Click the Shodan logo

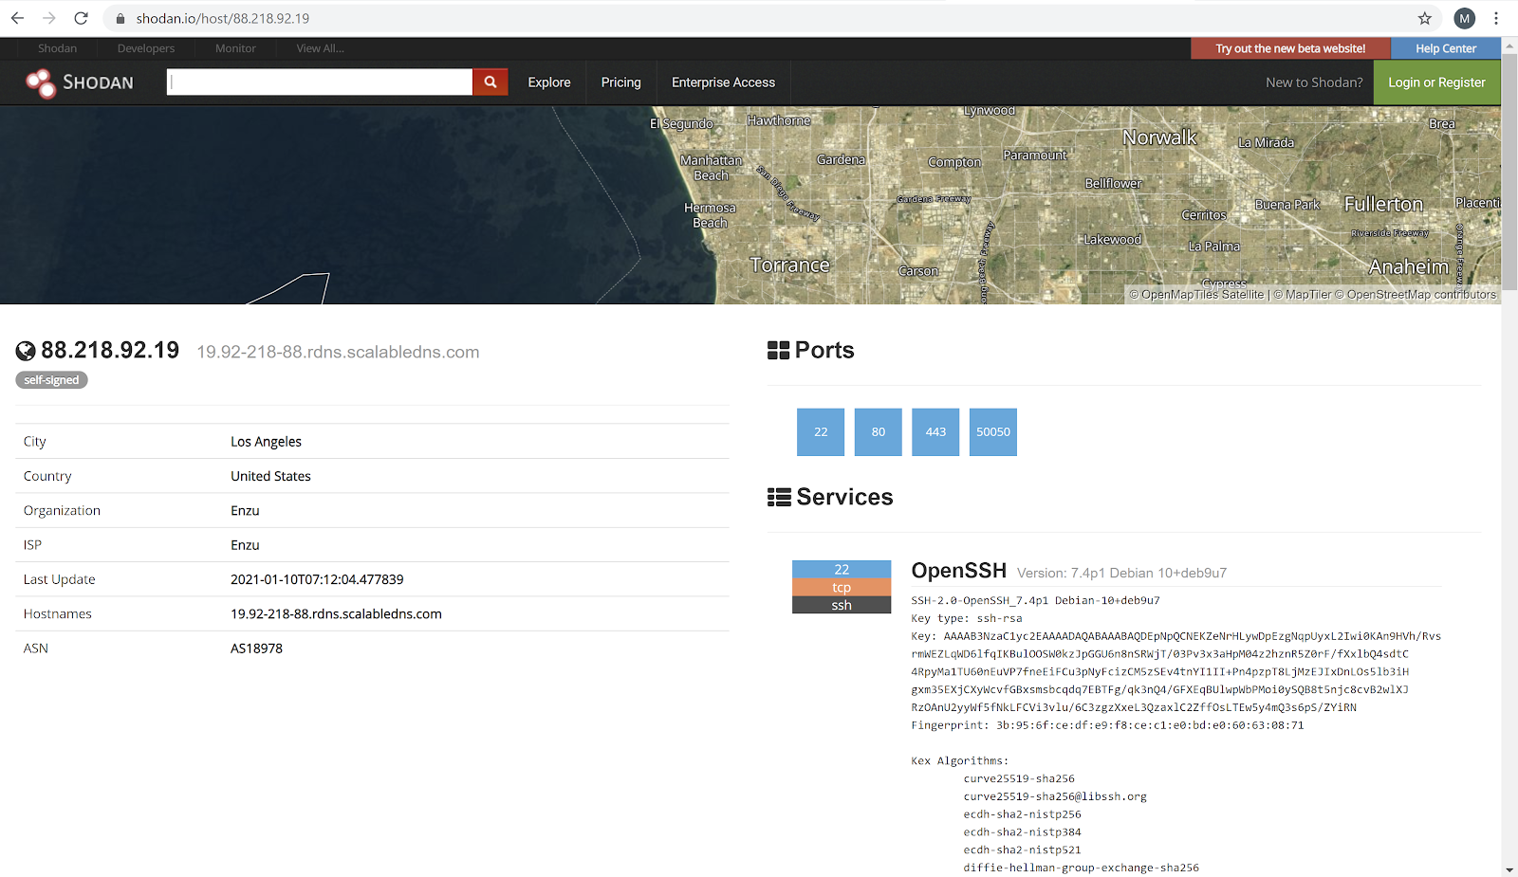coord(80,82)
